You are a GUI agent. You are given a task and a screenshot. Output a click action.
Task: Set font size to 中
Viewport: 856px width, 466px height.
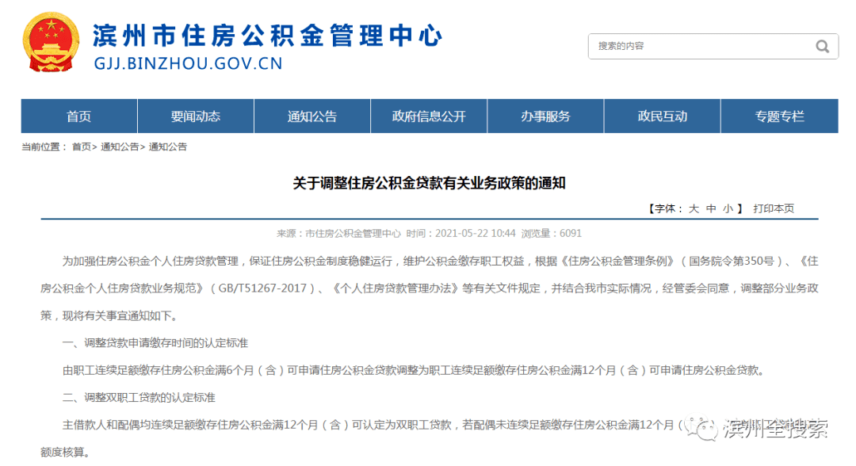click(x=711, y=208)
